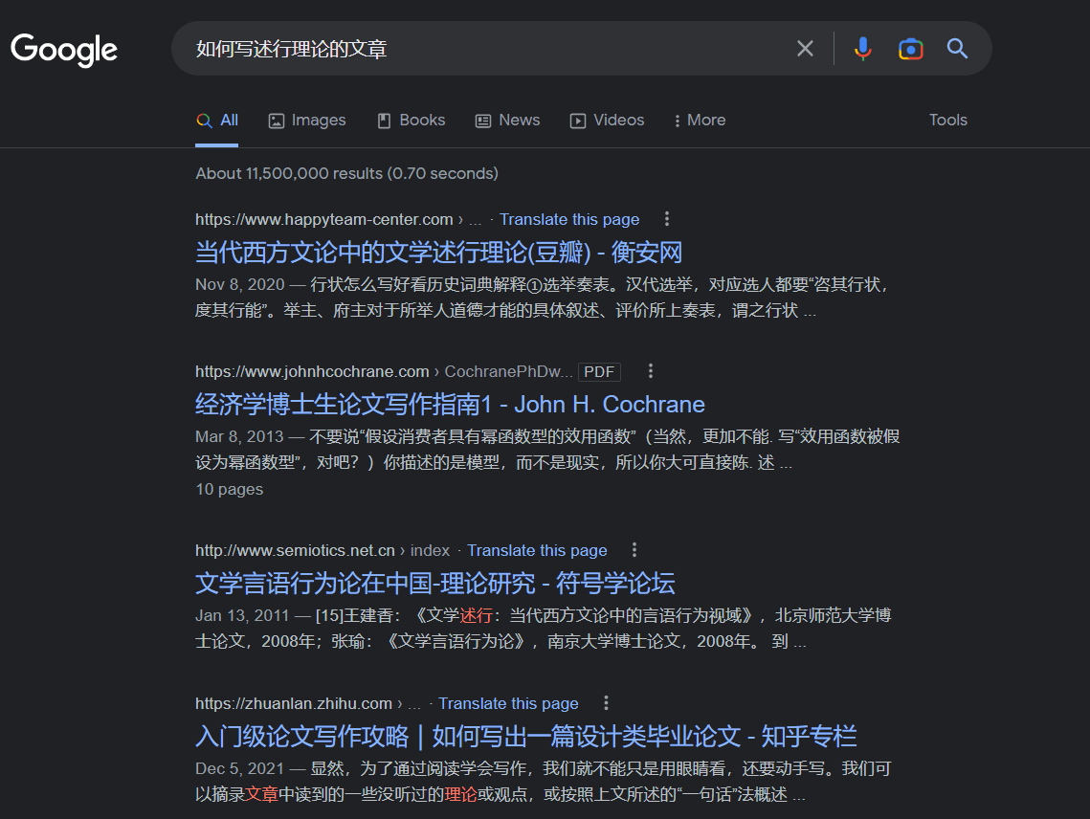Open the Tools filter options
The width and height of the screenshot is (1090, 819).
[x=947, y=121]
